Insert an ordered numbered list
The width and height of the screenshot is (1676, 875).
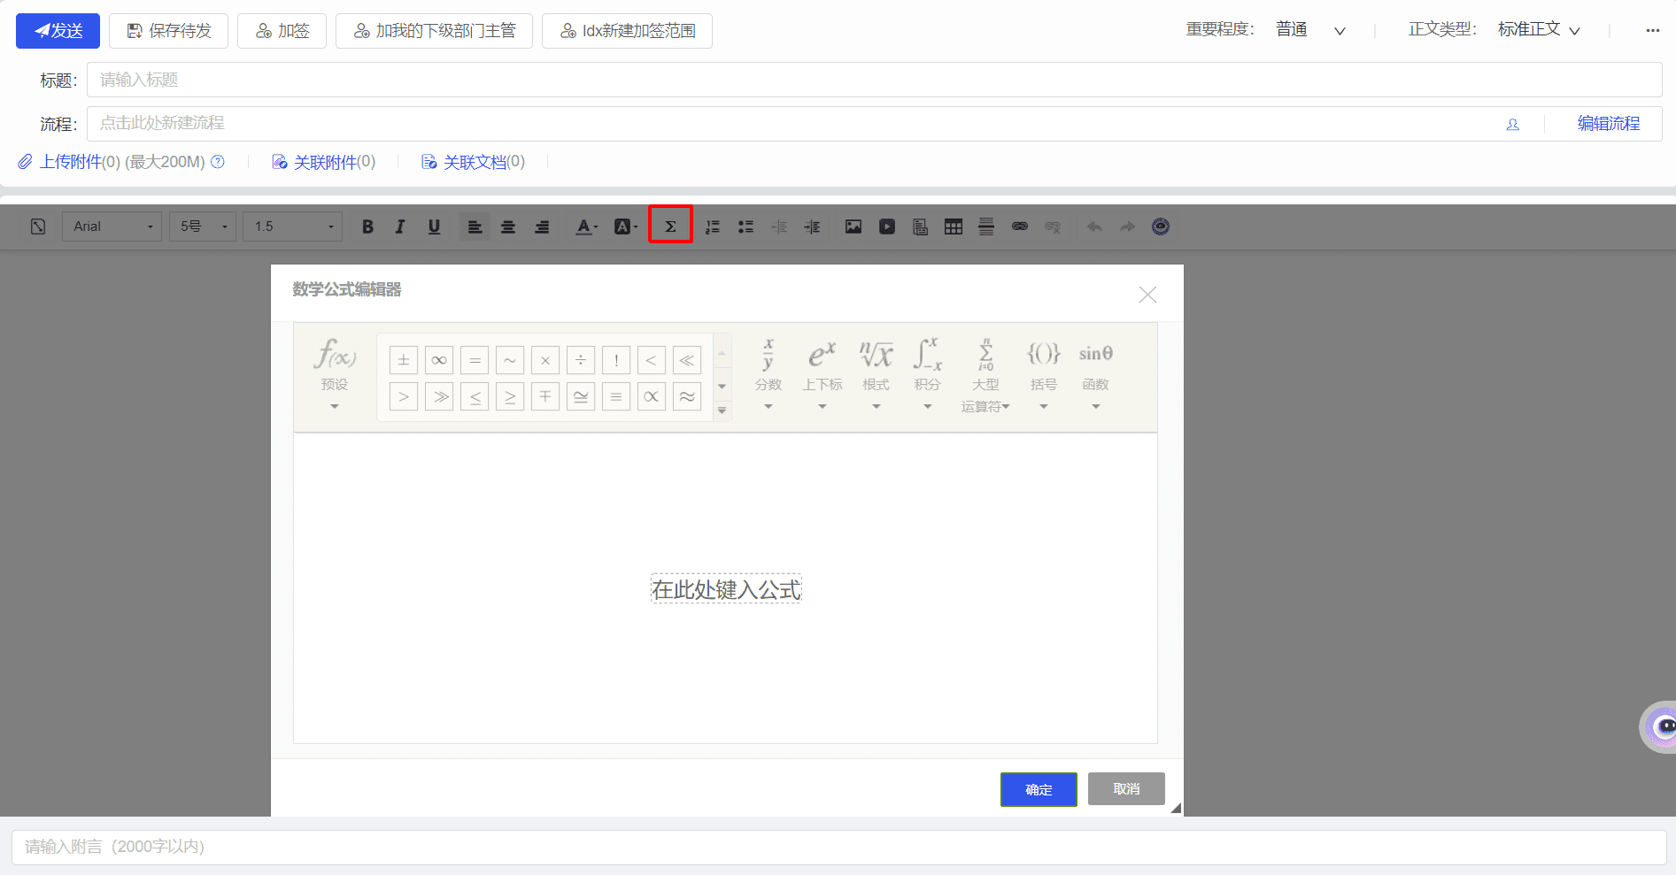(x=712, y=226)
